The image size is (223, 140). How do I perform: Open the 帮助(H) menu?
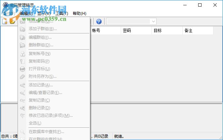click(x=79, y=13)
